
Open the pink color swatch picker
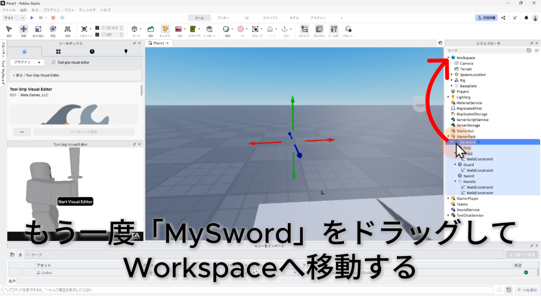coord(241,29)
